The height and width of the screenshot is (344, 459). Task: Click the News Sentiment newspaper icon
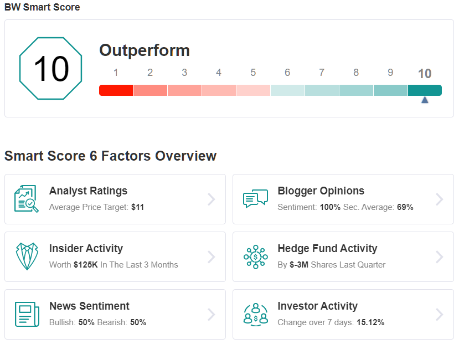click(27, 315)
